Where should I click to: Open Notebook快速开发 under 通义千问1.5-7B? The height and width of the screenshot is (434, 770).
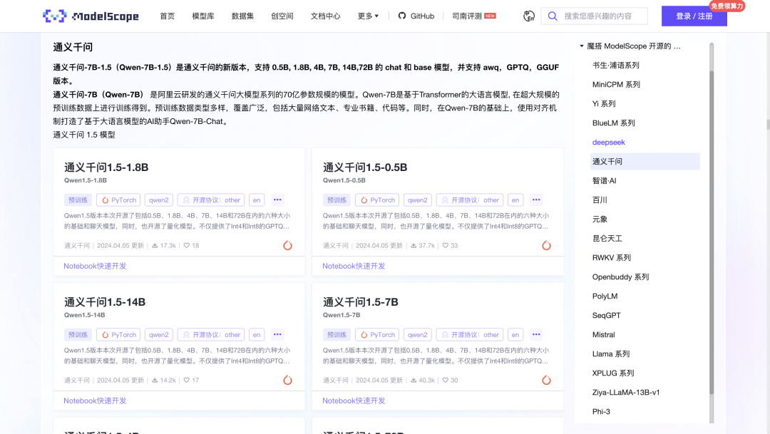[354, 401]
